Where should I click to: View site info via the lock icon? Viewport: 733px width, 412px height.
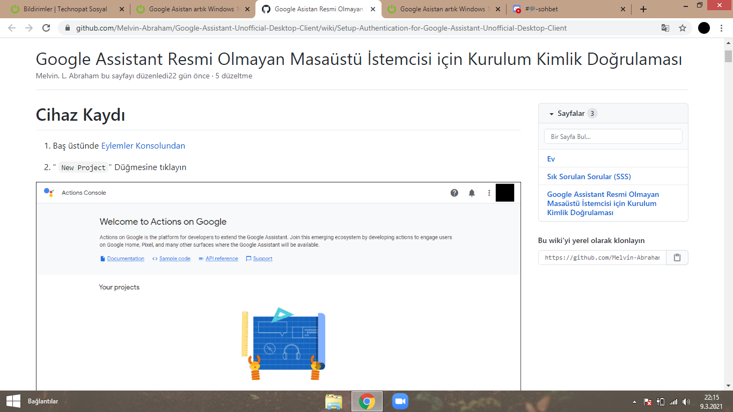coord(67,28)
